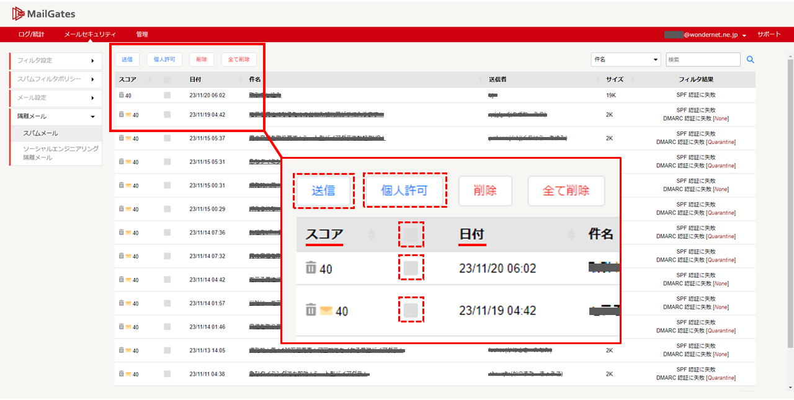794x400 pixels.
Task: Click envelope icon in the 23/11/11 04:38 row
Action: click(x=129, y=374)
